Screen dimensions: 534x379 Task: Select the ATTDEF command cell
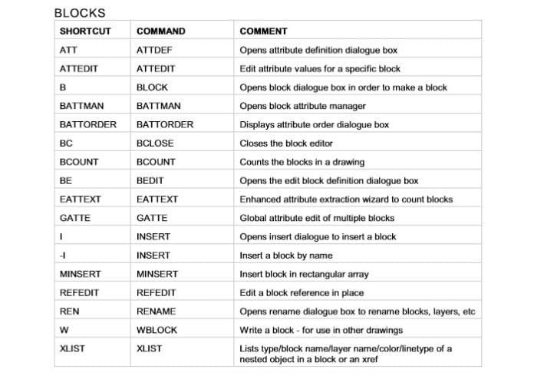click(x=154, y=50)
